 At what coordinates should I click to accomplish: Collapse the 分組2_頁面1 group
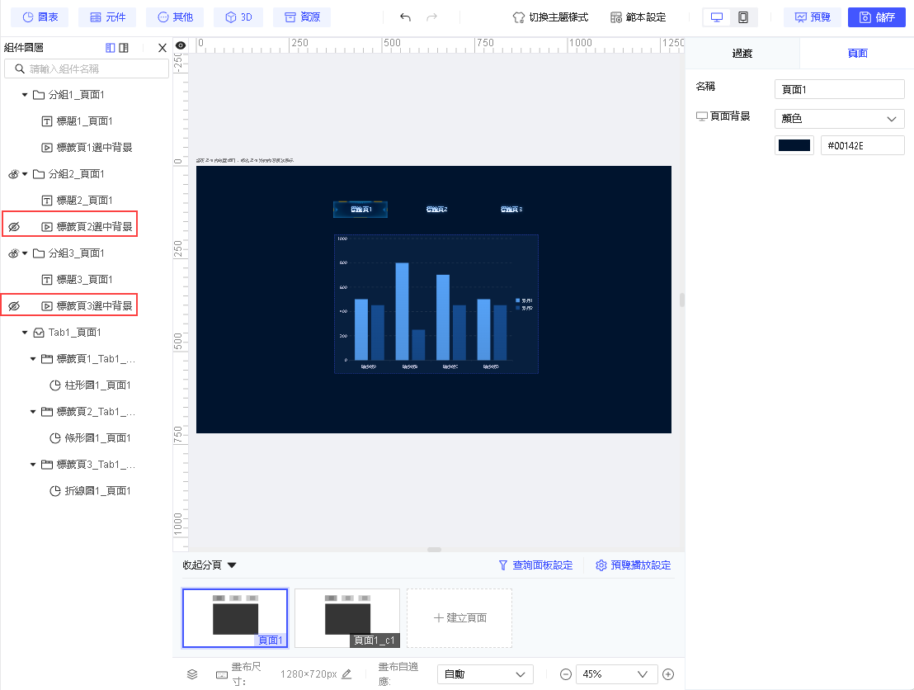pyautogui.click(x=25, y=174)
